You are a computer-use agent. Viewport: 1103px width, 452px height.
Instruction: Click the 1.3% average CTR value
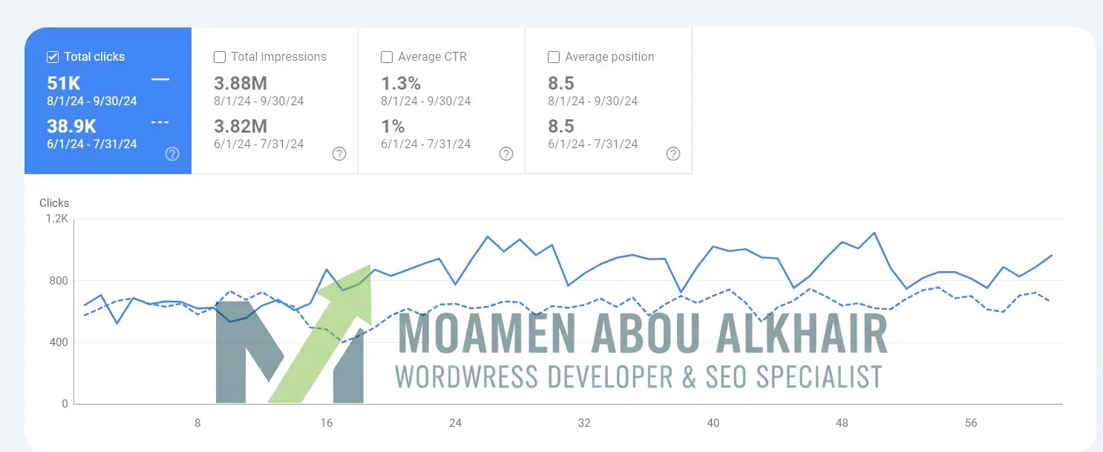401,84
